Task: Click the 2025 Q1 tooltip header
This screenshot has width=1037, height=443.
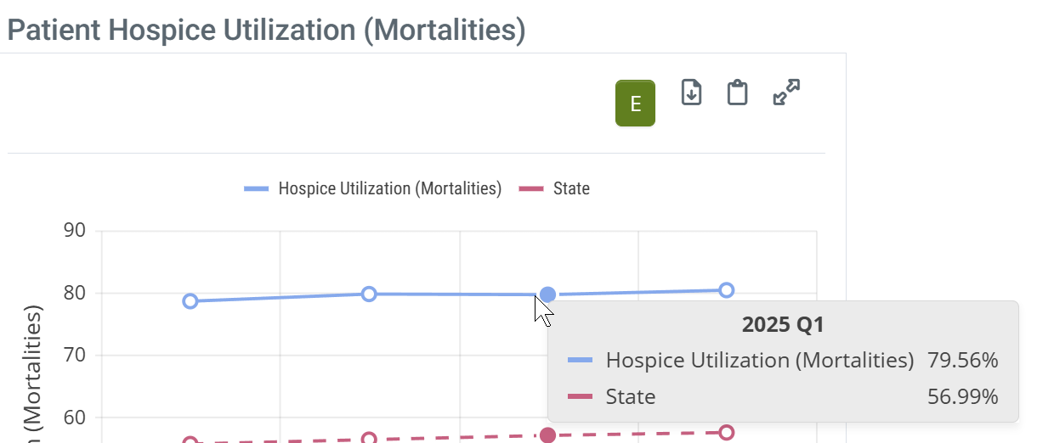Action: point(783,324)
